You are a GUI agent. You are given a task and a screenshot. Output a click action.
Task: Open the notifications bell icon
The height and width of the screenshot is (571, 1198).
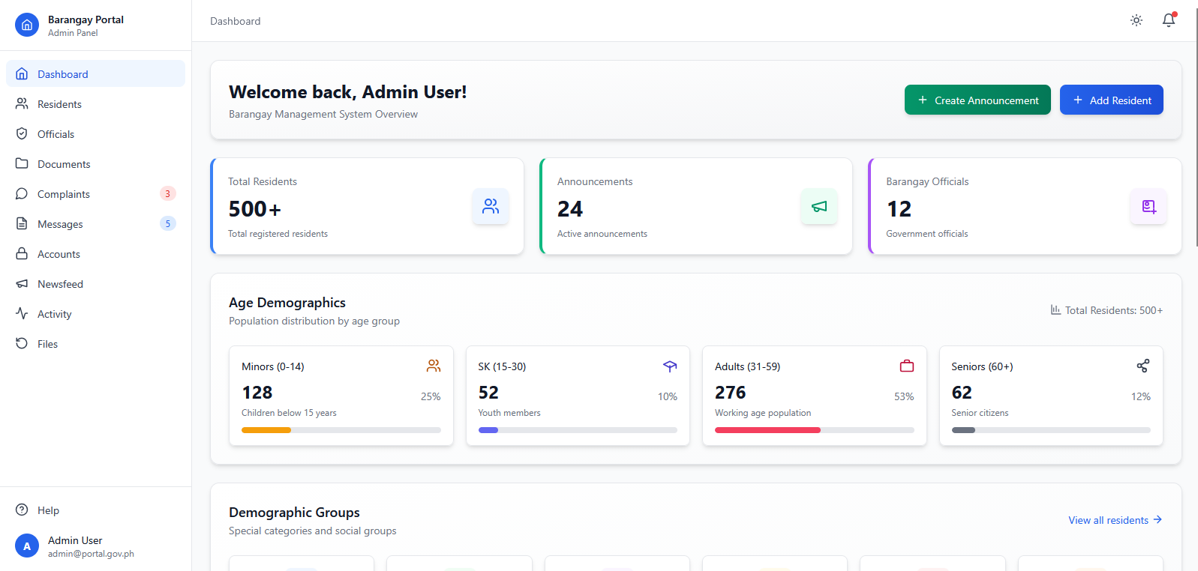pyautogui.click(x=1169, y=20)
